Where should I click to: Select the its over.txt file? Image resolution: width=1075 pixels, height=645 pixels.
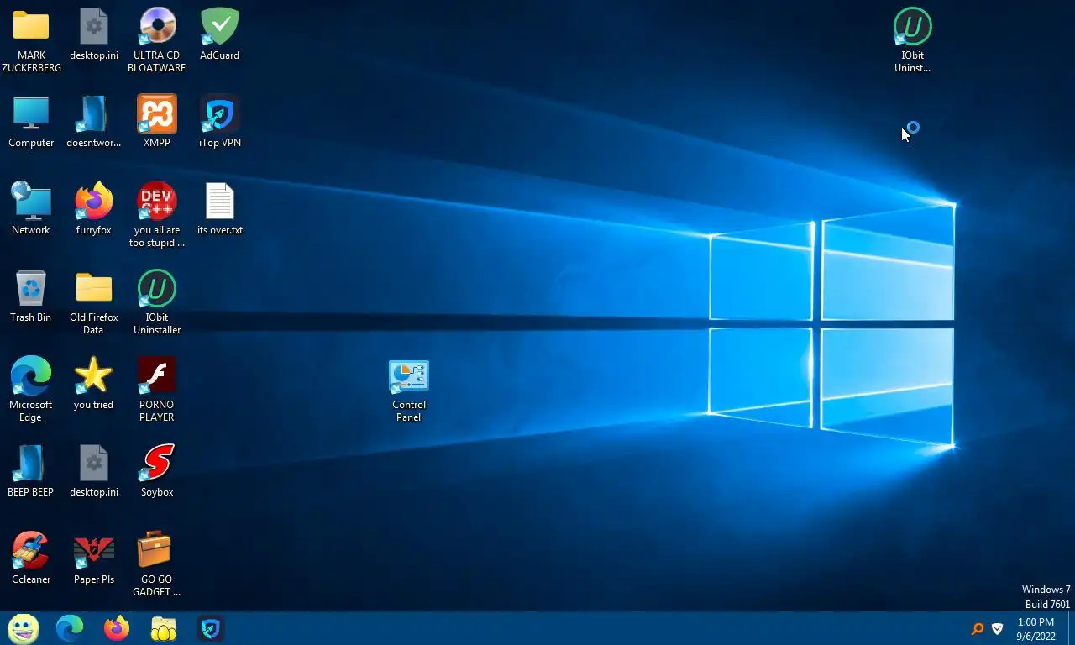point(220,202)
